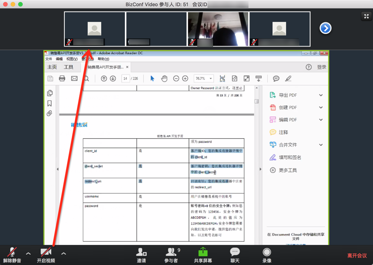Unmute microphone with 解除静音 button

[12, 255]
